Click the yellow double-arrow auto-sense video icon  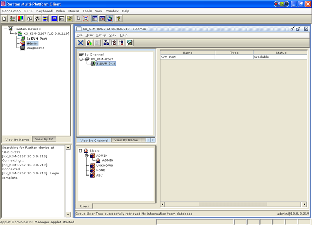(45, 19)
